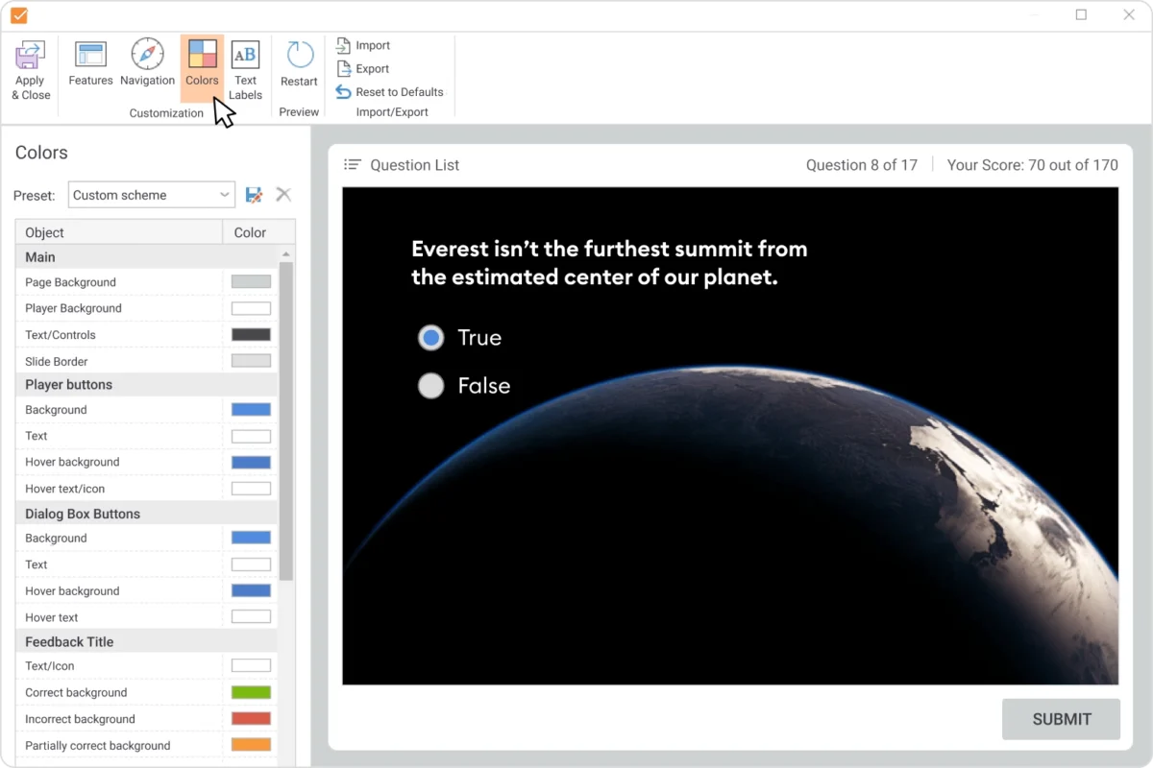Select the Main section header
The image size is (1153, 768).
click(x=147, y=257)
